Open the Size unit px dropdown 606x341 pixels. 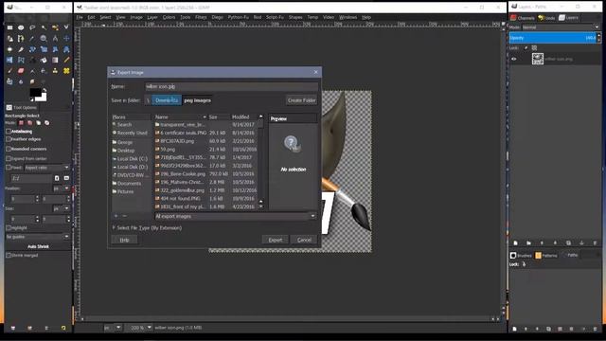point(62,208)
